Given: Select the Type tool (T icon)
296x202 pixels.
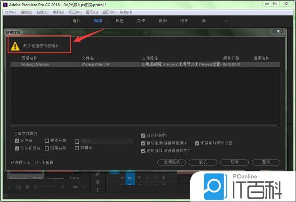Looking at the screenshot, I should [97, 190].
